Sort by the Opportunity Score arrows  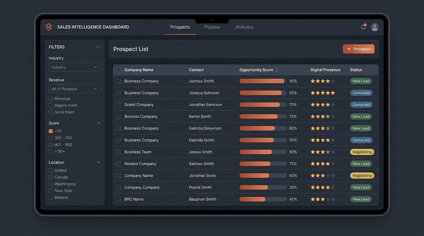coord(277,70)
